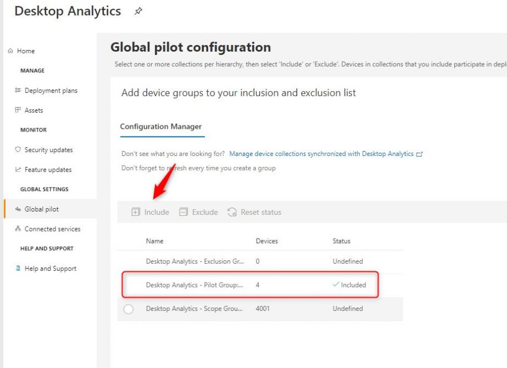
Task: Click Global pilot in the navigation pane
Action: point(38,209)
